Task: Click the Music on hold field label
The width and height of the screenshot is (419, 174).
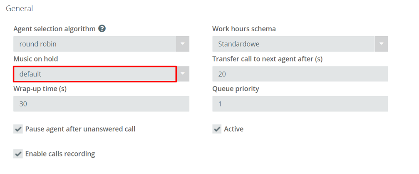Action: coord(35,59)
